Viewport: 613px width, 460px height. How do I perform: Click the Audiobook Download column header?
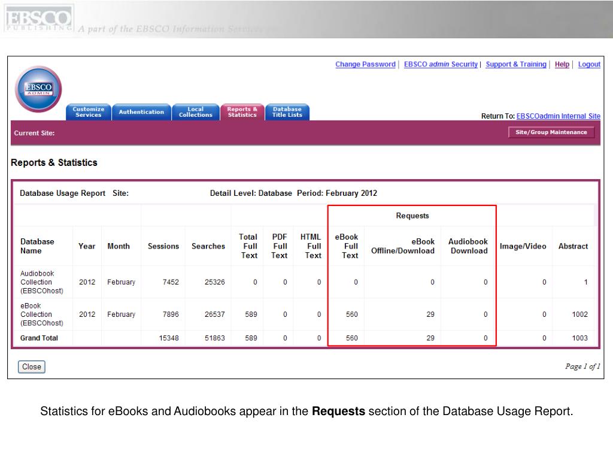click(468, 246)
